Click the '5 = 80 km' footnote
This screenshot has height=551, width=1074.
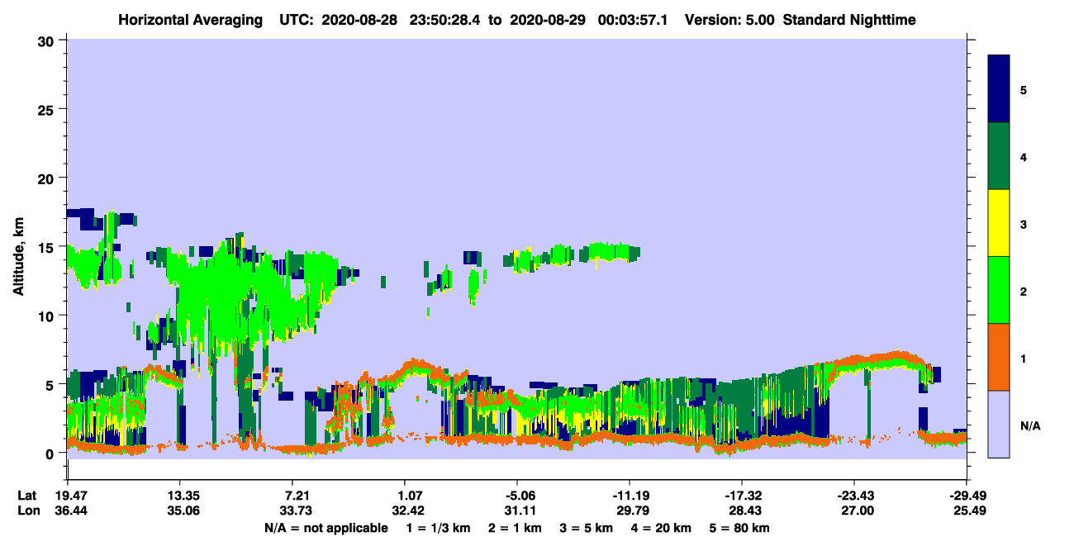[739, 528]
